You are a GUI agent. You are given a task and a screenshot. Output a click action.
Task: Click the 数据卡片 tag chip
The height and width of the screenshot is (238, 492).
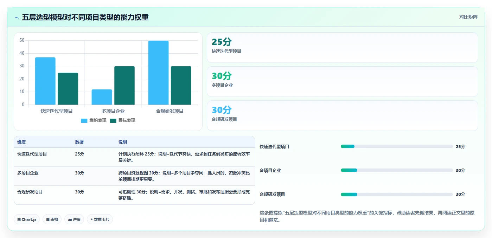coord(100,219)
